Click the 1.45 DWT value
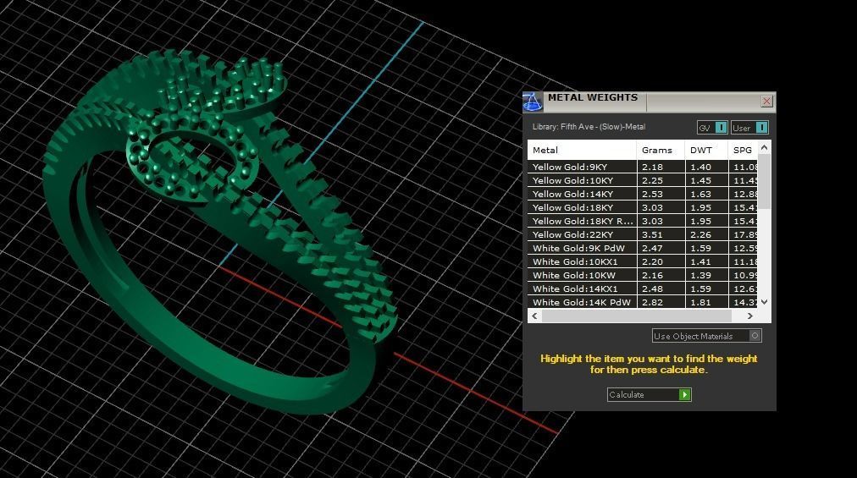The width and height of the screenshot is (857, 478). tap(700, 181)
